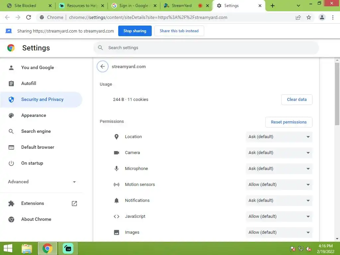Click the Images permission icon
Viewport: 340px width, 255px height.
117,232
